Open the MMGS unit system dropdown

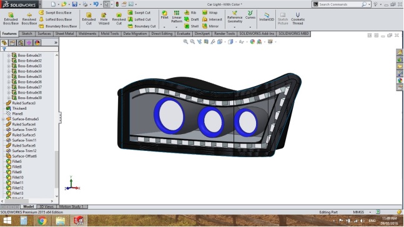[x=370, y=212]
